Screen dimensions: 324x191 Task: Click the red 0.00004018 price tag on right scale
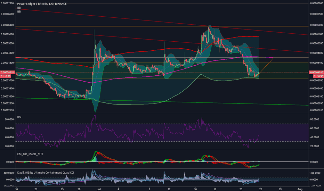316,72
